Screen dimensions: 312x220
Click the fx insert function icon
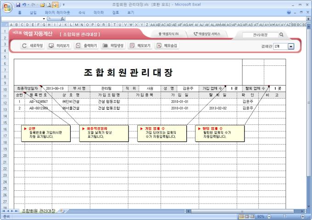coord(62,19)
